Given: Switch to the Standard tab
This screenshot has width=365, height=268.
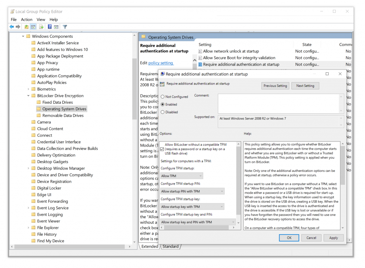Looking at the screenshot, I should 171,246.
